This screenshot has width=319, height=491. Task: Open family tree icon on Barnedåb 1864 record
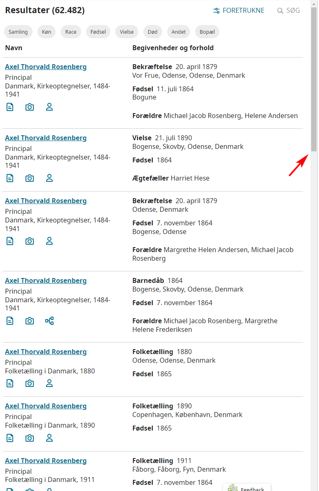tap(49, 321)
